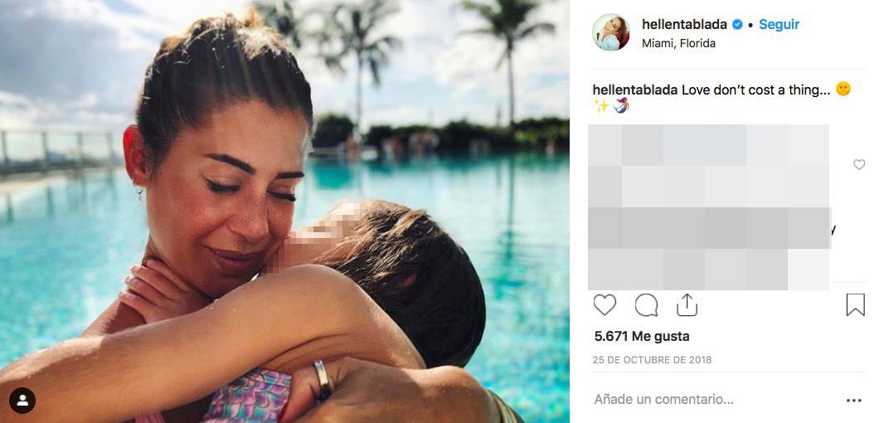Click the hellentablada username in the header
Screen dimensions: 884x423
click(685, 25)
